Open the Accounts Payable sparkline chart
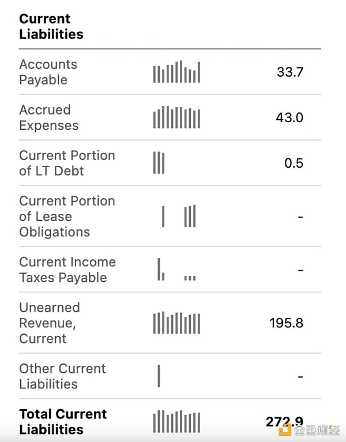This screenshot has width=346, height=442. click(x=176, y=72)
